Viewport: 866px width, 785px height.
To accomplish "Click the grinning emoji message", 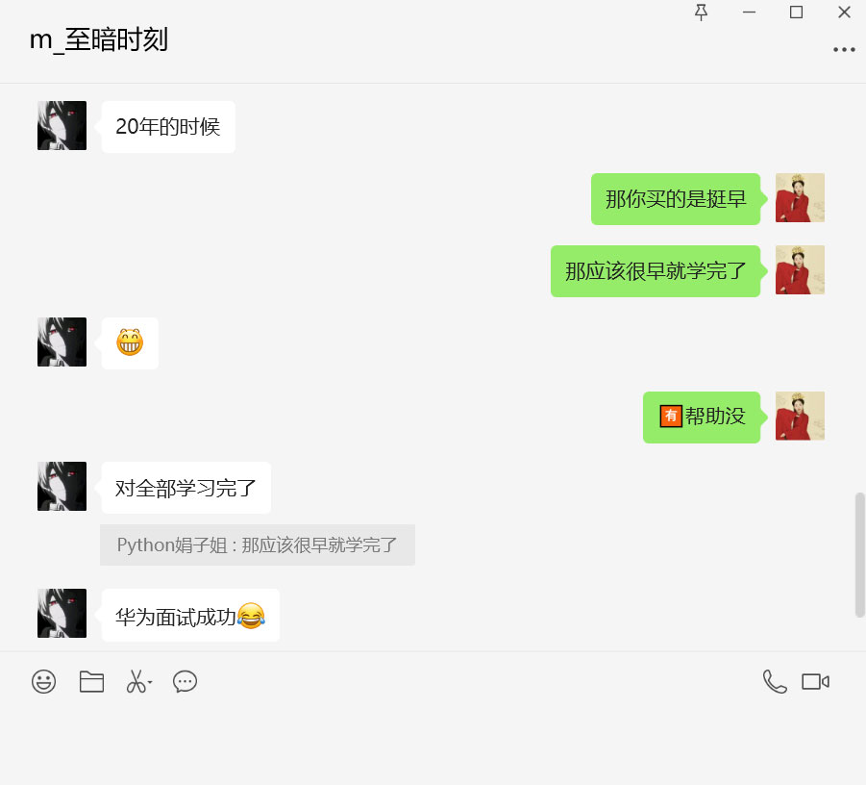I will (130, 342).
